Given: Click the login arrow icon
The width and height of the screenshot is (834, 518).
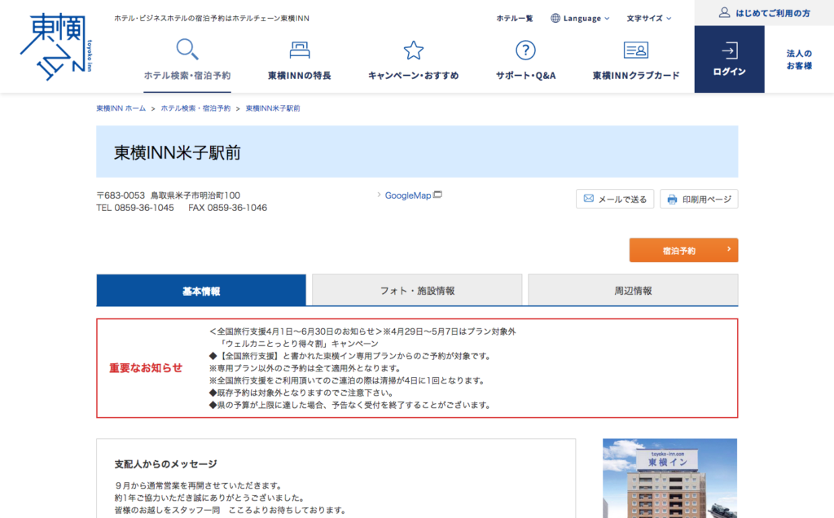Looking at the screenshot, I should (729, 50).
